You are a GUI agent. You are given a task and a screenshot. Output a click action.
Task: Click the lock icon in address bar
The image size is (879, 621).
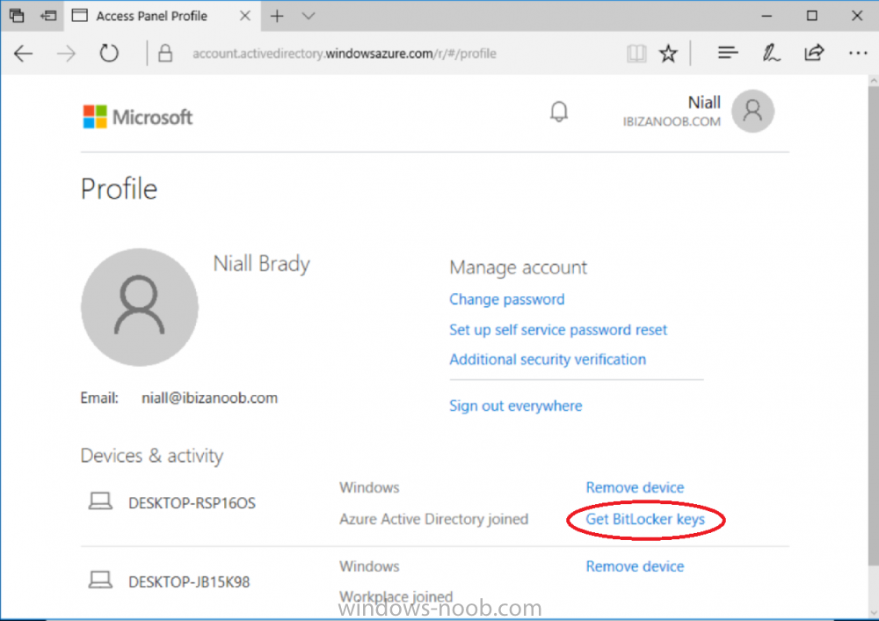(165, 54)
